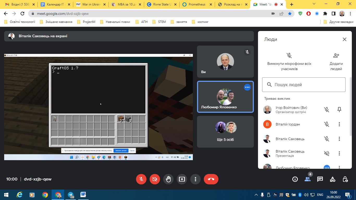Close the Люди side panel

[345, 39]
